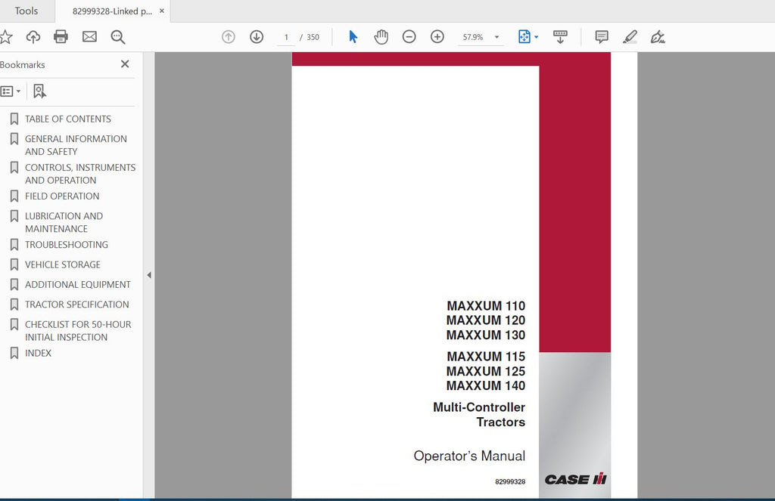Open the find text magnifier icon
Screen dimensions: 775x501
click(117, 36)
